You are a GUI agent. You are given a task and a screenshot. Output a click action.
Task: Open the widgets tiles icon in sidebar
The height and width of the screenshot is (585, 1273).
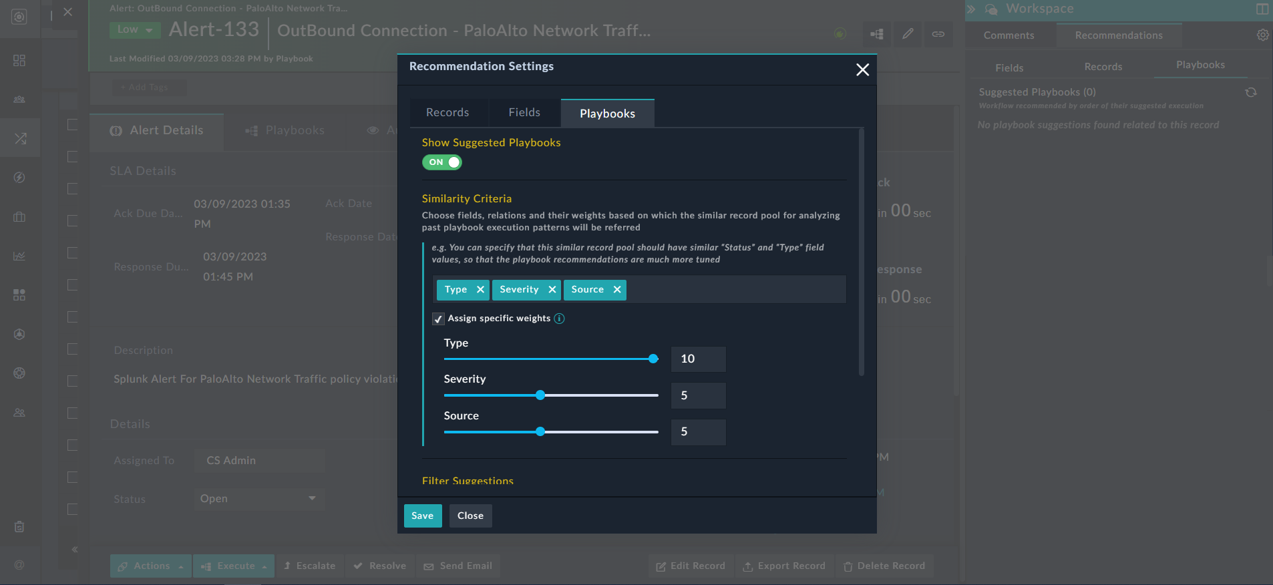click(19, 295)
